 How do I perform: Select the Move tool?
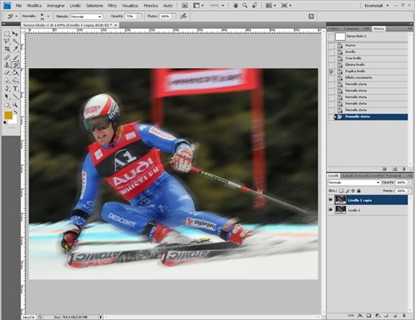click(15, 34)
